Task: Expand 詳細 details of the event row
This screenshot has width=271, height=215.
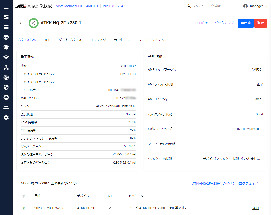Action: click(257, 208)
